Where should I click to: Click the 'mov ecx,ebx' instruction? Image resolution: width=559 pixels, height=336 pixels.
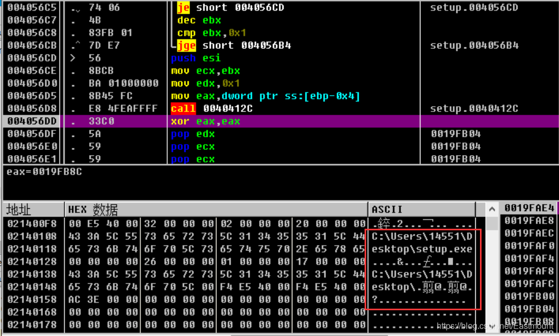[205, 71]
